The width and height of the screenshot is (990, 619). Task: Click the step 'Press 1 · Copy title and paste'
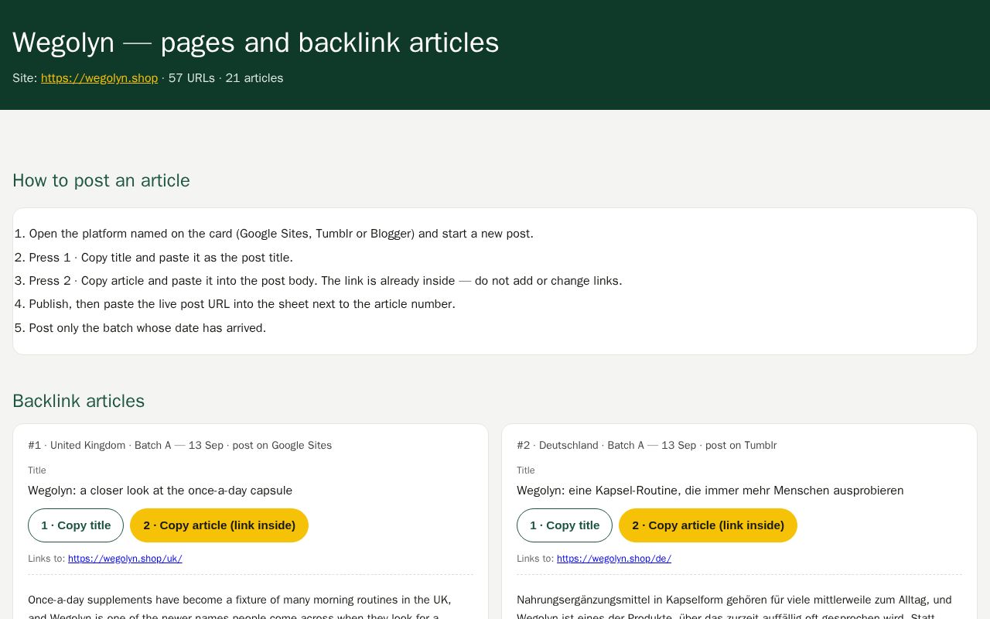(161, 258)
